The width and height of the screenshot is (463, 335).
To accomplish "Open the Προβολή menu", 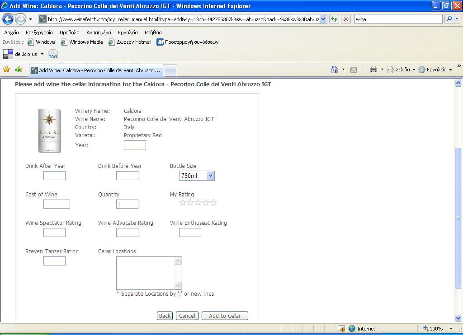I will 69,33.
